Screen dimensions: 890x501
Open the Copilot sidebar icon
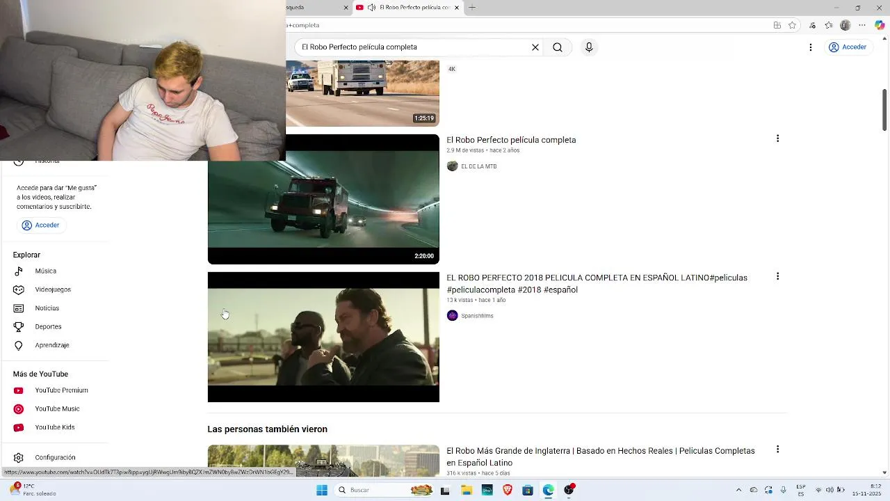coord(880,25)
